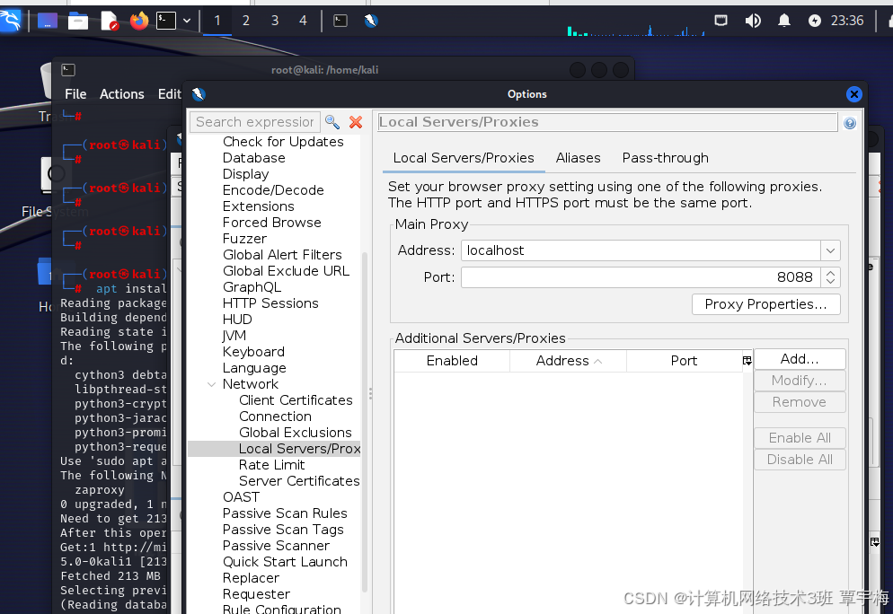Open the terminal dropdown chevron in the taskbar

pos(186,20)
